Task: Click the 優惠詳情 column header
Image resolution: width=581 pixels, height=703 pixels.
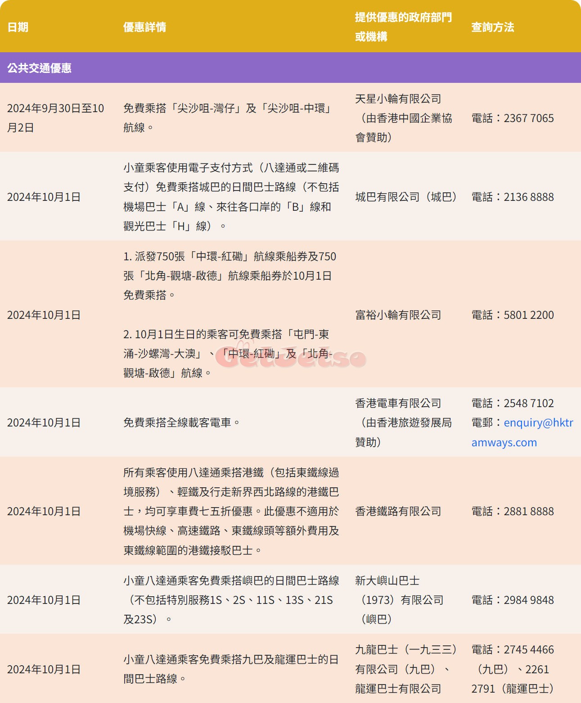Action: (145, 27)
